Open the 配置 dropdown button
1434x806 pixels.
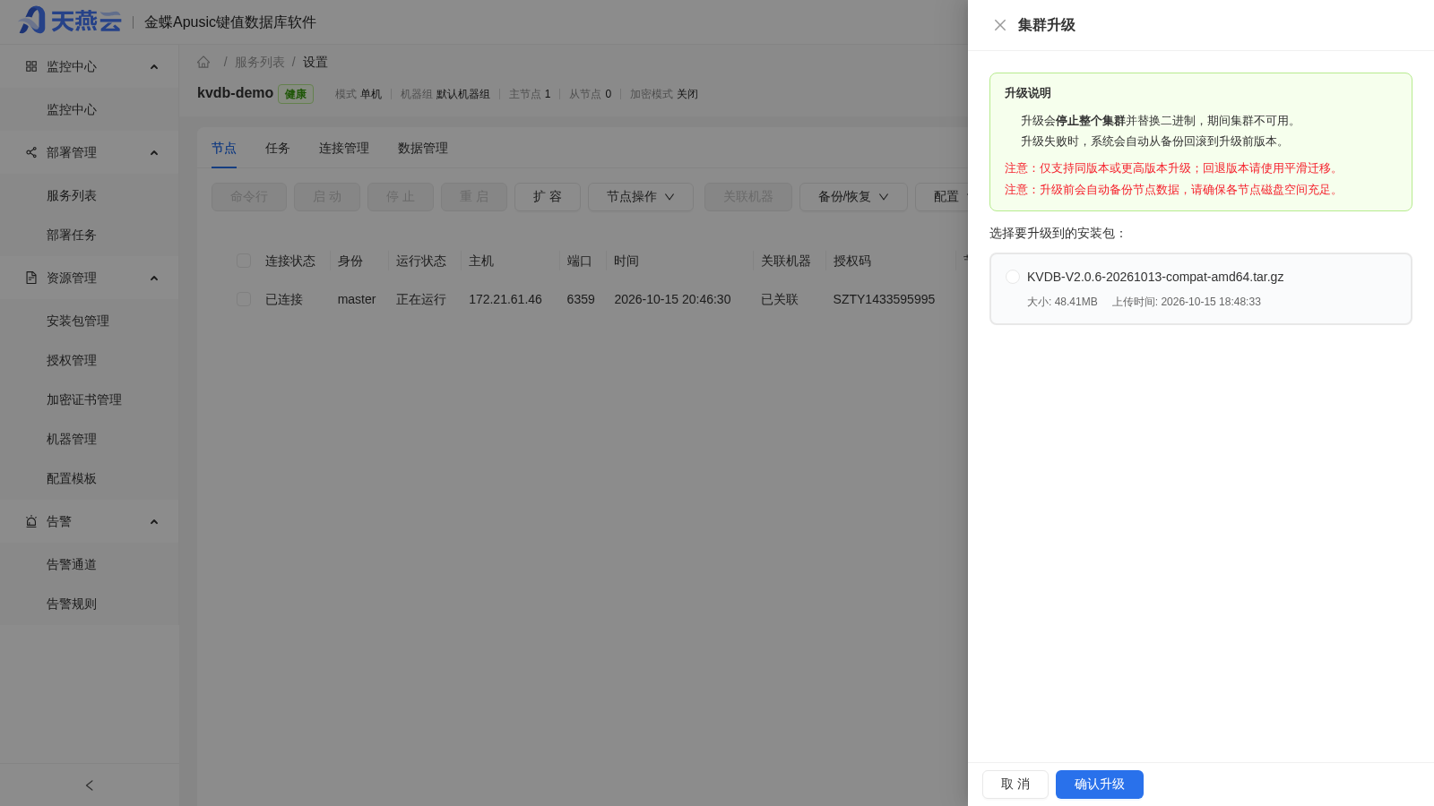coord(942,197)
